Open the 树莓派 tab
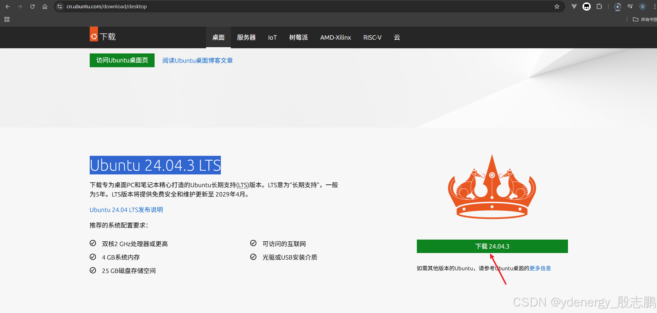The height and width of the screenshot is (313, 657). (x=298, y=37)
